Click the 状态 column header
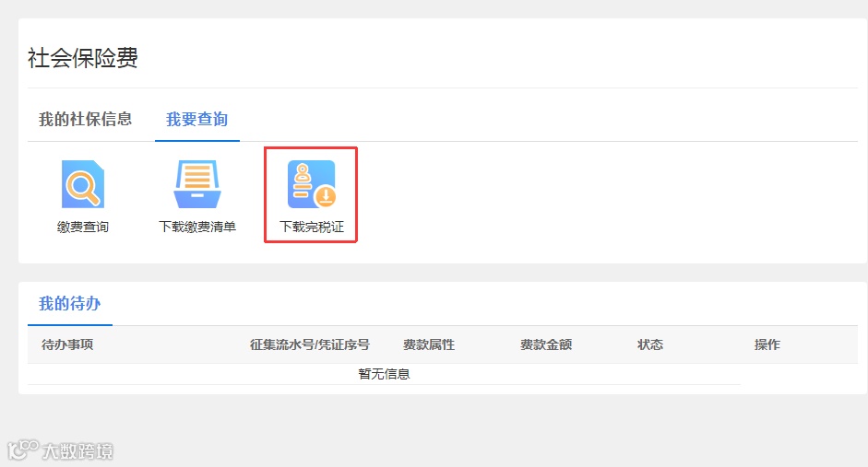The image size is (868, 467). (650, 344)
